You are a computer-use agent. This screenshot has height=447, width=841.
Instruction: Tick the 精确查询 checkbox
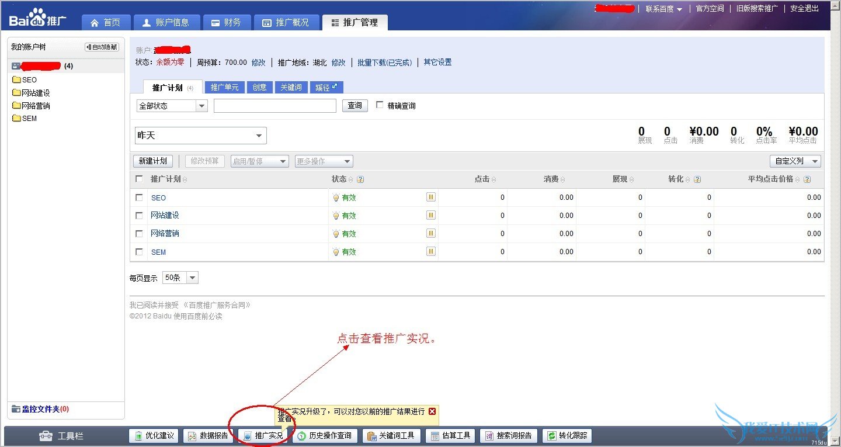coord(380,105)
